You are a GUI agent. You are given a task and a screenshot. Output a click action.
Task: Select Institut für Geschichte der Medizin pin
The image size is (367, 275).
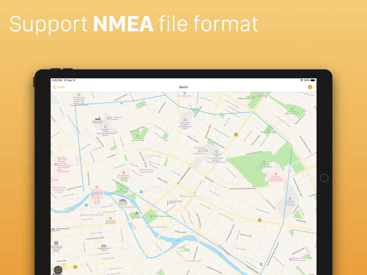click(x=97, y=187)
